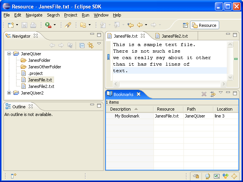Image resolution: width=243 pixels, height=182 pixels.
Task: Click the Search flashlight toolbar icon
Action: pos(68,25)
